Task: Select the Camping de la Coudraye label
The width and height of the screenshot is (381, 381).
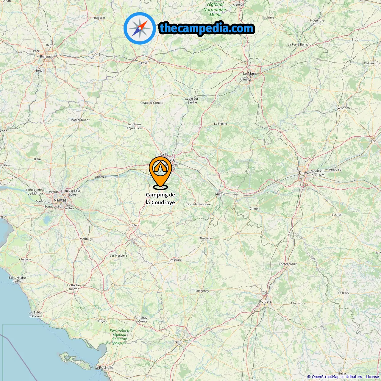Action: 160,199
